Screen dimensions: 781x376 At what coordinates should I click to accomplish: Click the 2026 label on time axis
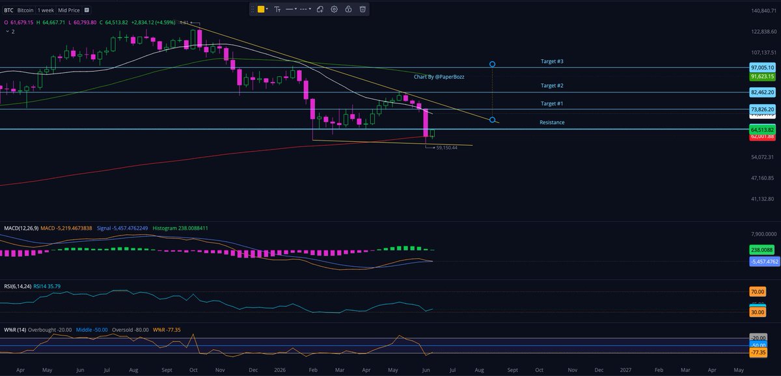click(281, 369)
